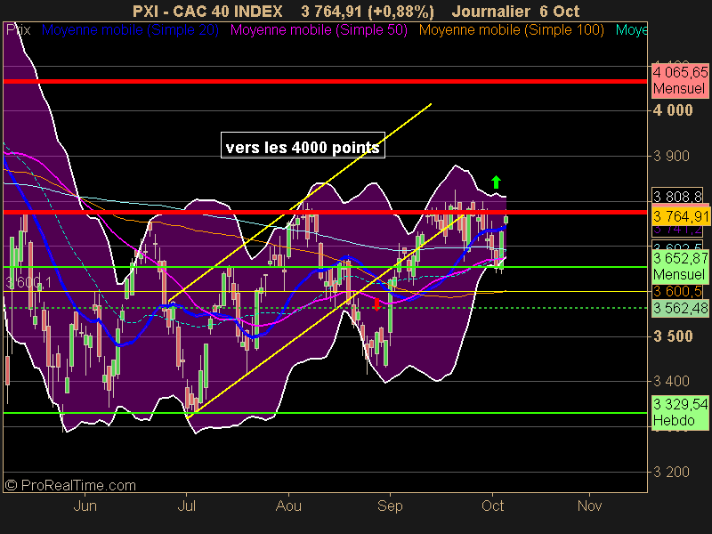
Task: Click the 'PXI - CAC 40 INDEX' chart title
Action: [207, 11]
